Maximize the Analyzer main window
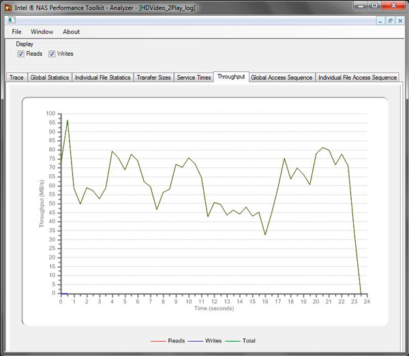 [x=374, y=5]
